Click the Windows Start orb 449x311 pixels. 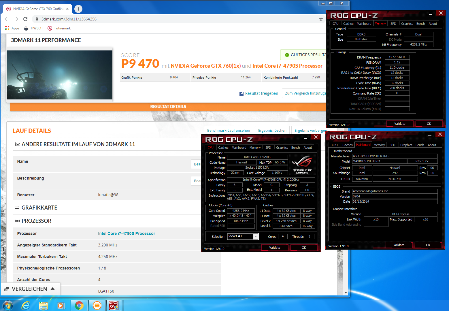pos(8,306)
